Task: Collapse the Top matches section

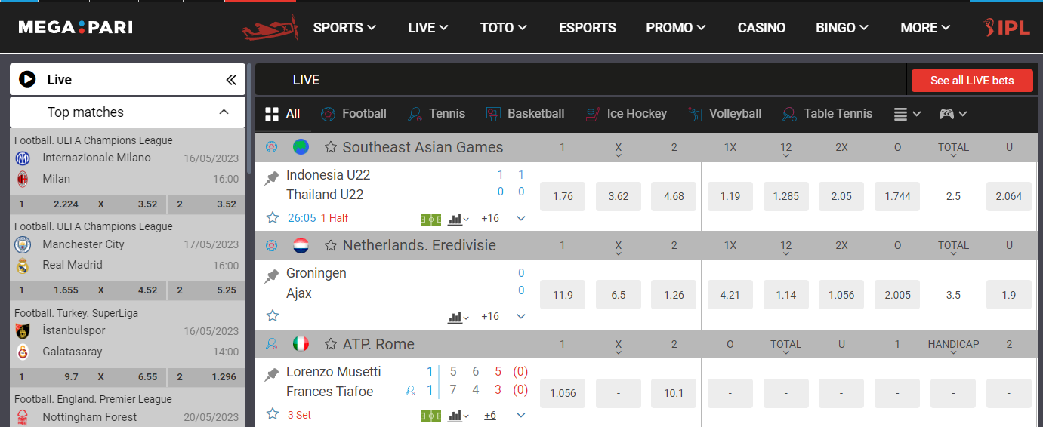Action: point(224,112)
